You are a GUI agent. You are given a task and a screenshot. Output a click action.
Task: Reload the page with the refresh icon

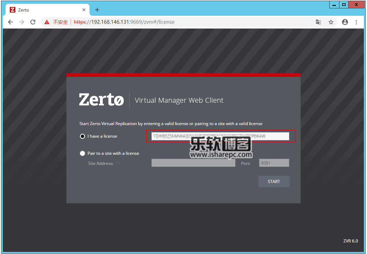(33, 22)
